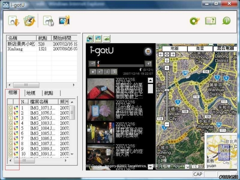Click the down arrow of photo list scrollbar
The height and width of the screenshot is (180, 240).
(x=72, y=154)
